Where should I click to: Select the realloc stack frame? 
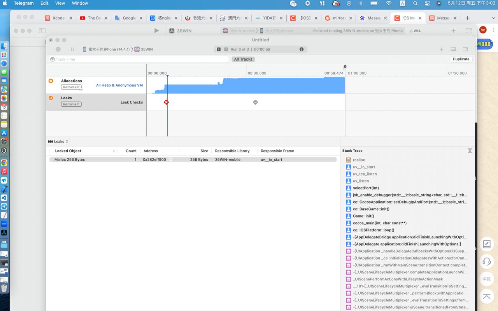pyautogui.click(x=359, y=160)
